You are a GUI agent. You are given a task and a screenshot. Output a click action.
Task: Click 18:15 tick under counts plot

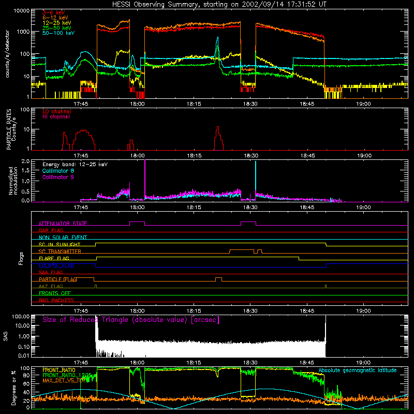tap(194, 104)
